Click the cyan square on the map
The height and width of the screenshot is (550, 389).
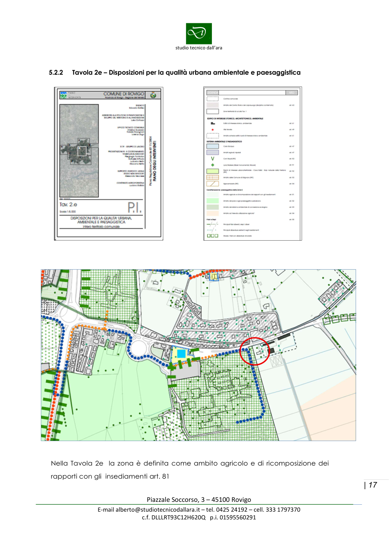pyautogui.click(x=181, y=354)
